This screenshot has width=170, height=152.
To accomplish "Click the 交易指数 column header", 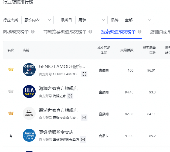I will [127, 50].
